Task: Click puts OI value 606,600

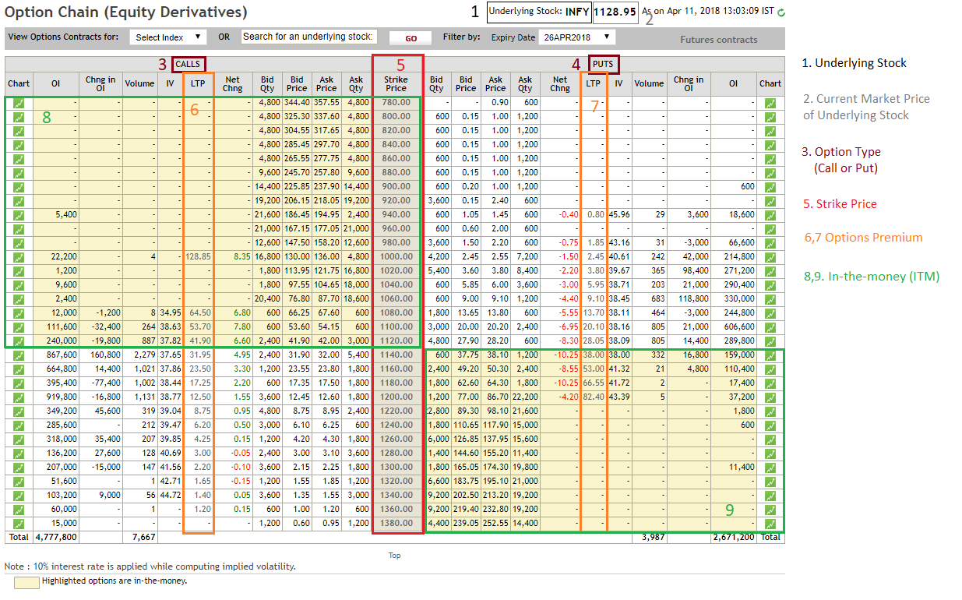Action: 740,327
